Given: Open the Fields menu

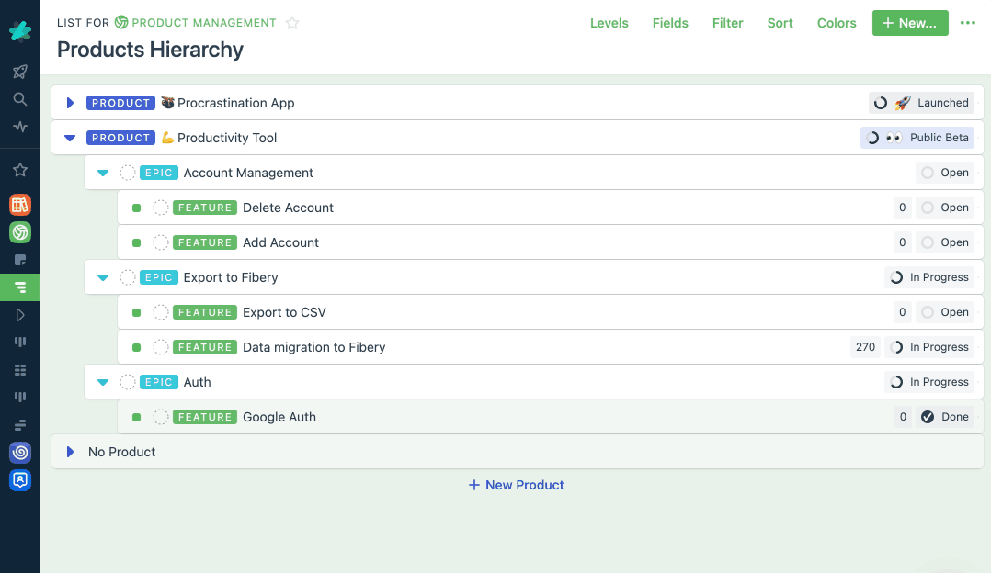Looking at the screenshot, I should (670, 23).
